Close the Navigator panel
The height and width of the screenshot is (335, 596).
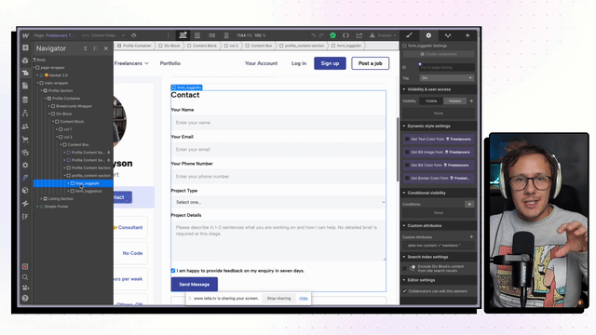[x=106, y=48]
